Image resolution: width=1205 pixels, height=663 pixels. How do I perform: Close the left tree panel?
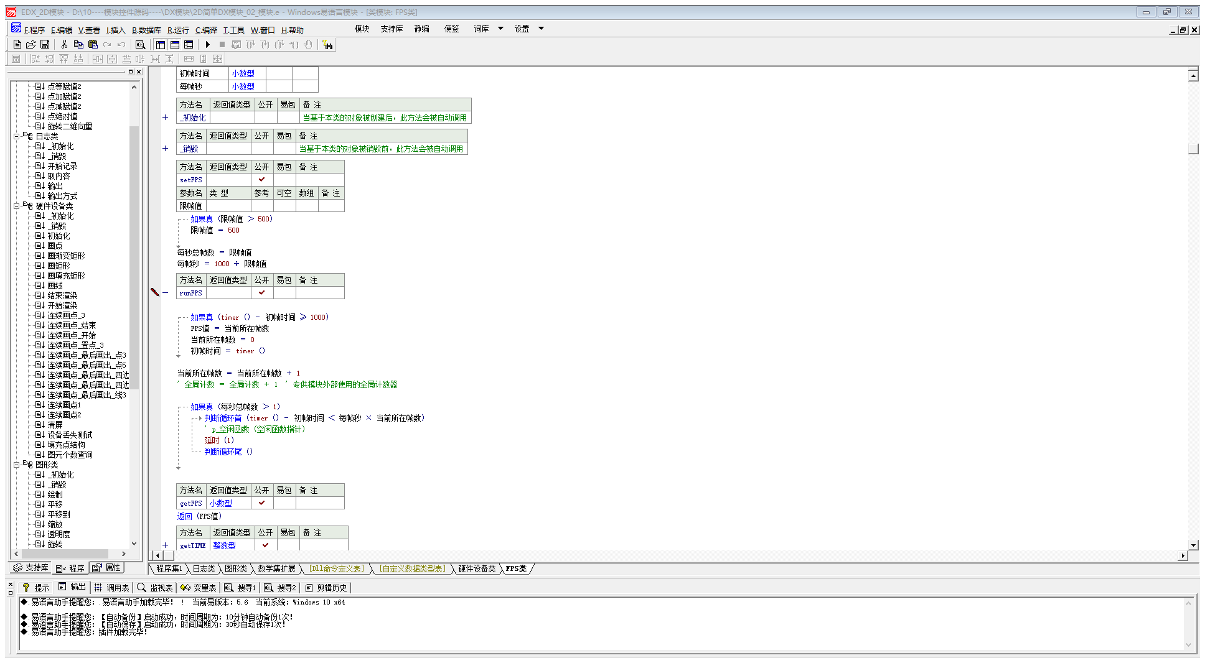point(139,72)
